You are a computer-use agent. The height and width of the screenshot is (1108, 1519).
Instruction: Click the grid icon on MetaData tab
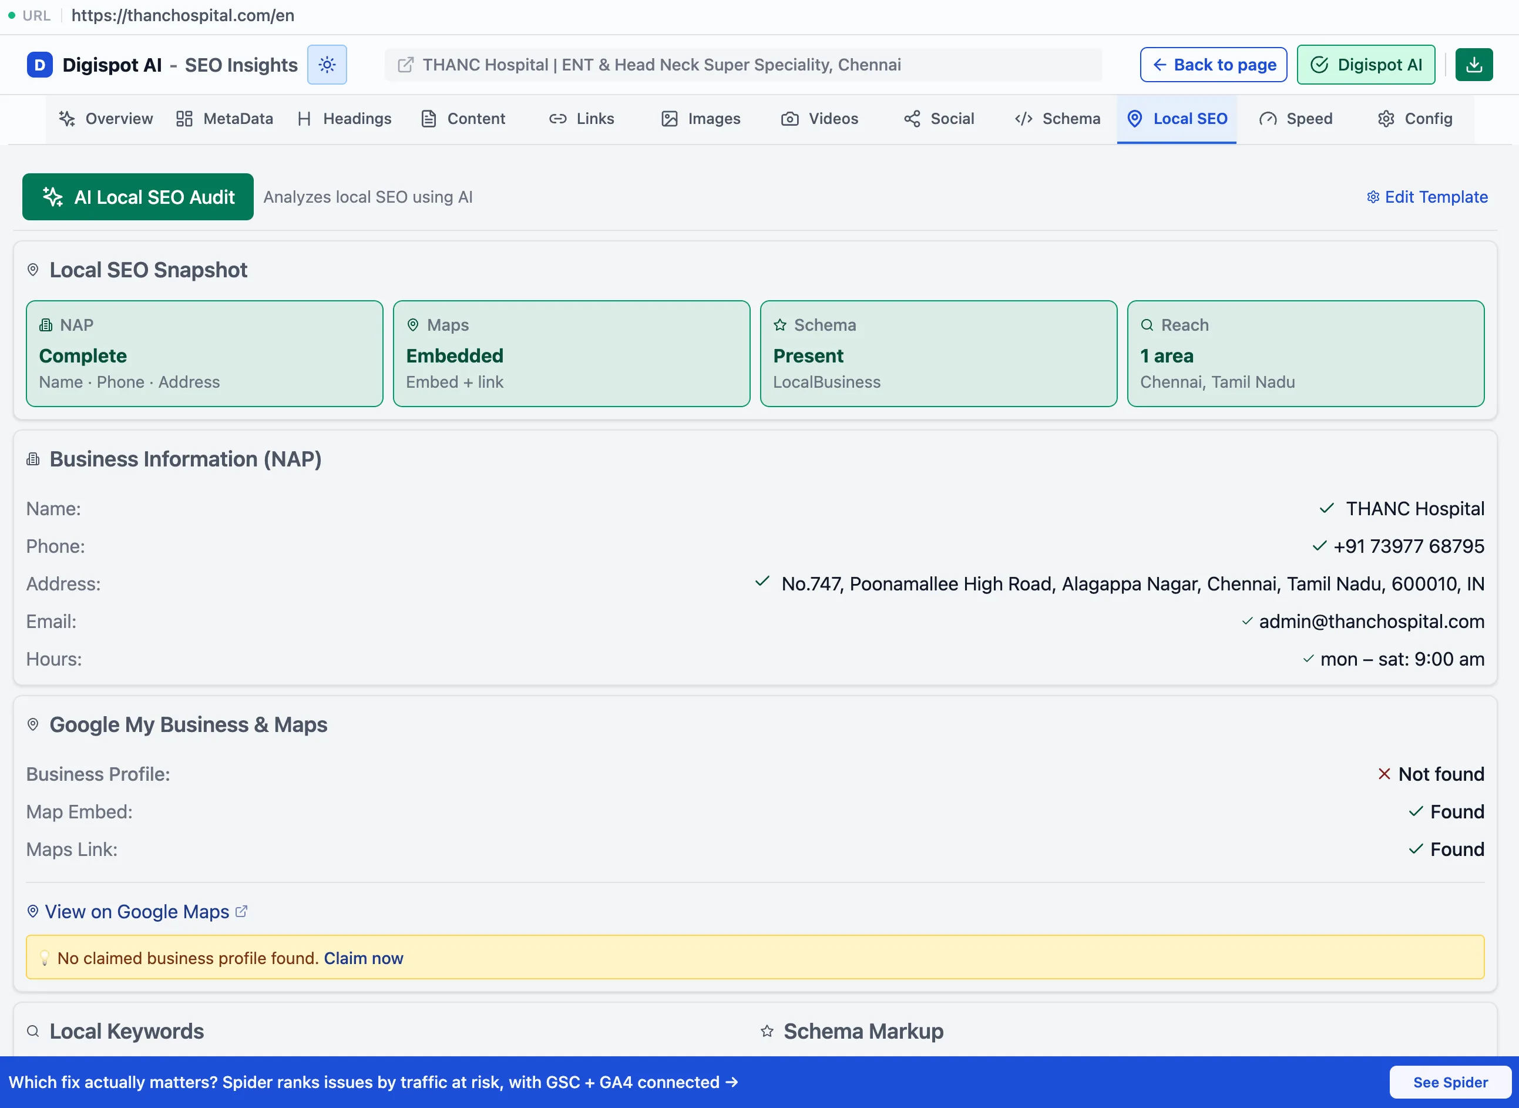pyautogui.click(x=184, y=119)
